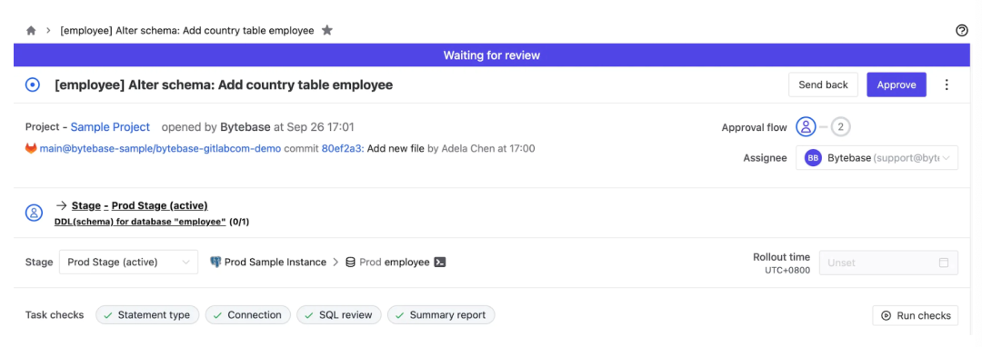Click the issue title heading
Image resolution: width=982 pixels, height=347 pixels.
(x=224, y=85)
